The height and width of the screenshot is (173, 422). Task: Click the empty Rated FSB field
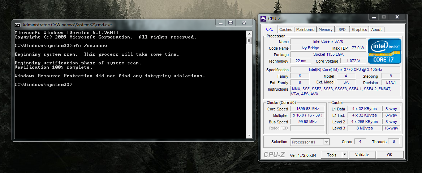pos(307,128)
